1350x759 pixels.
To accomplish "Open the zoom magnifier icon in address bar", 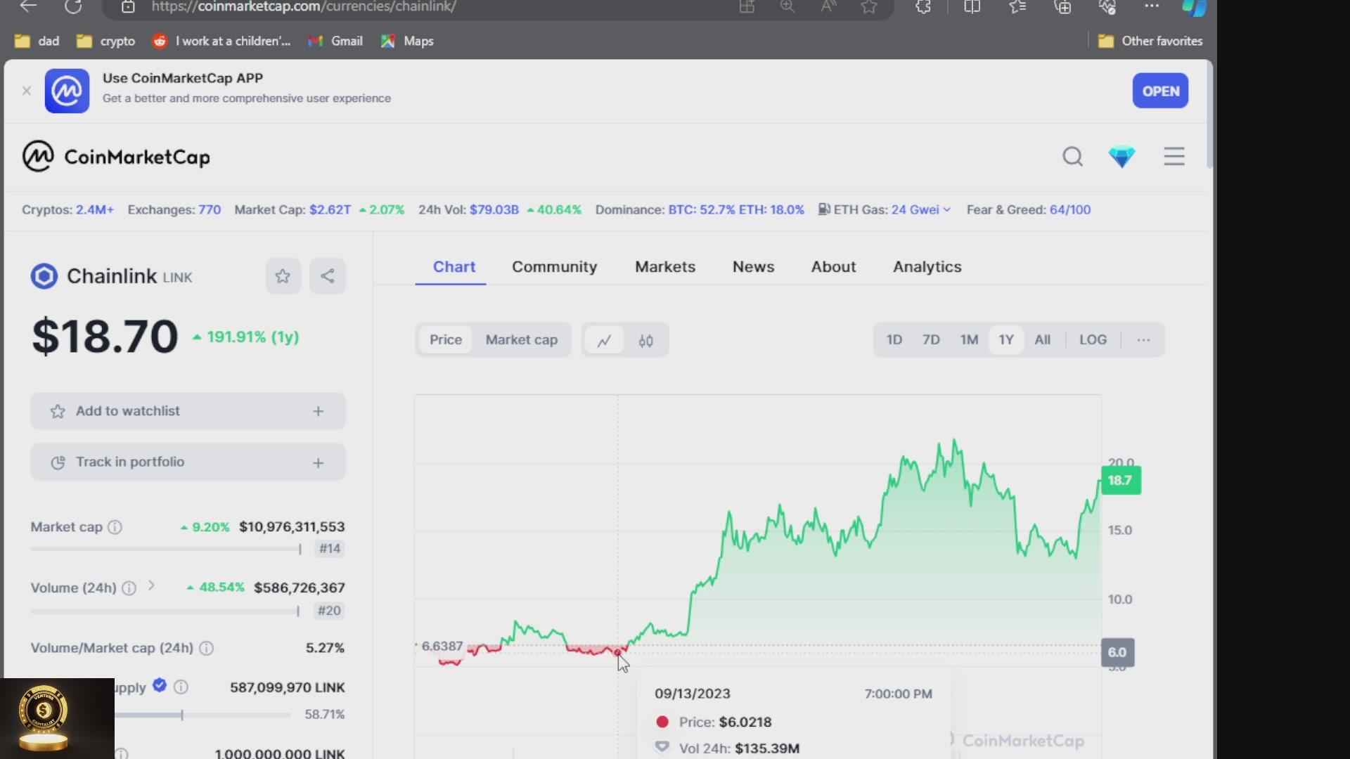I will [787, 6].
